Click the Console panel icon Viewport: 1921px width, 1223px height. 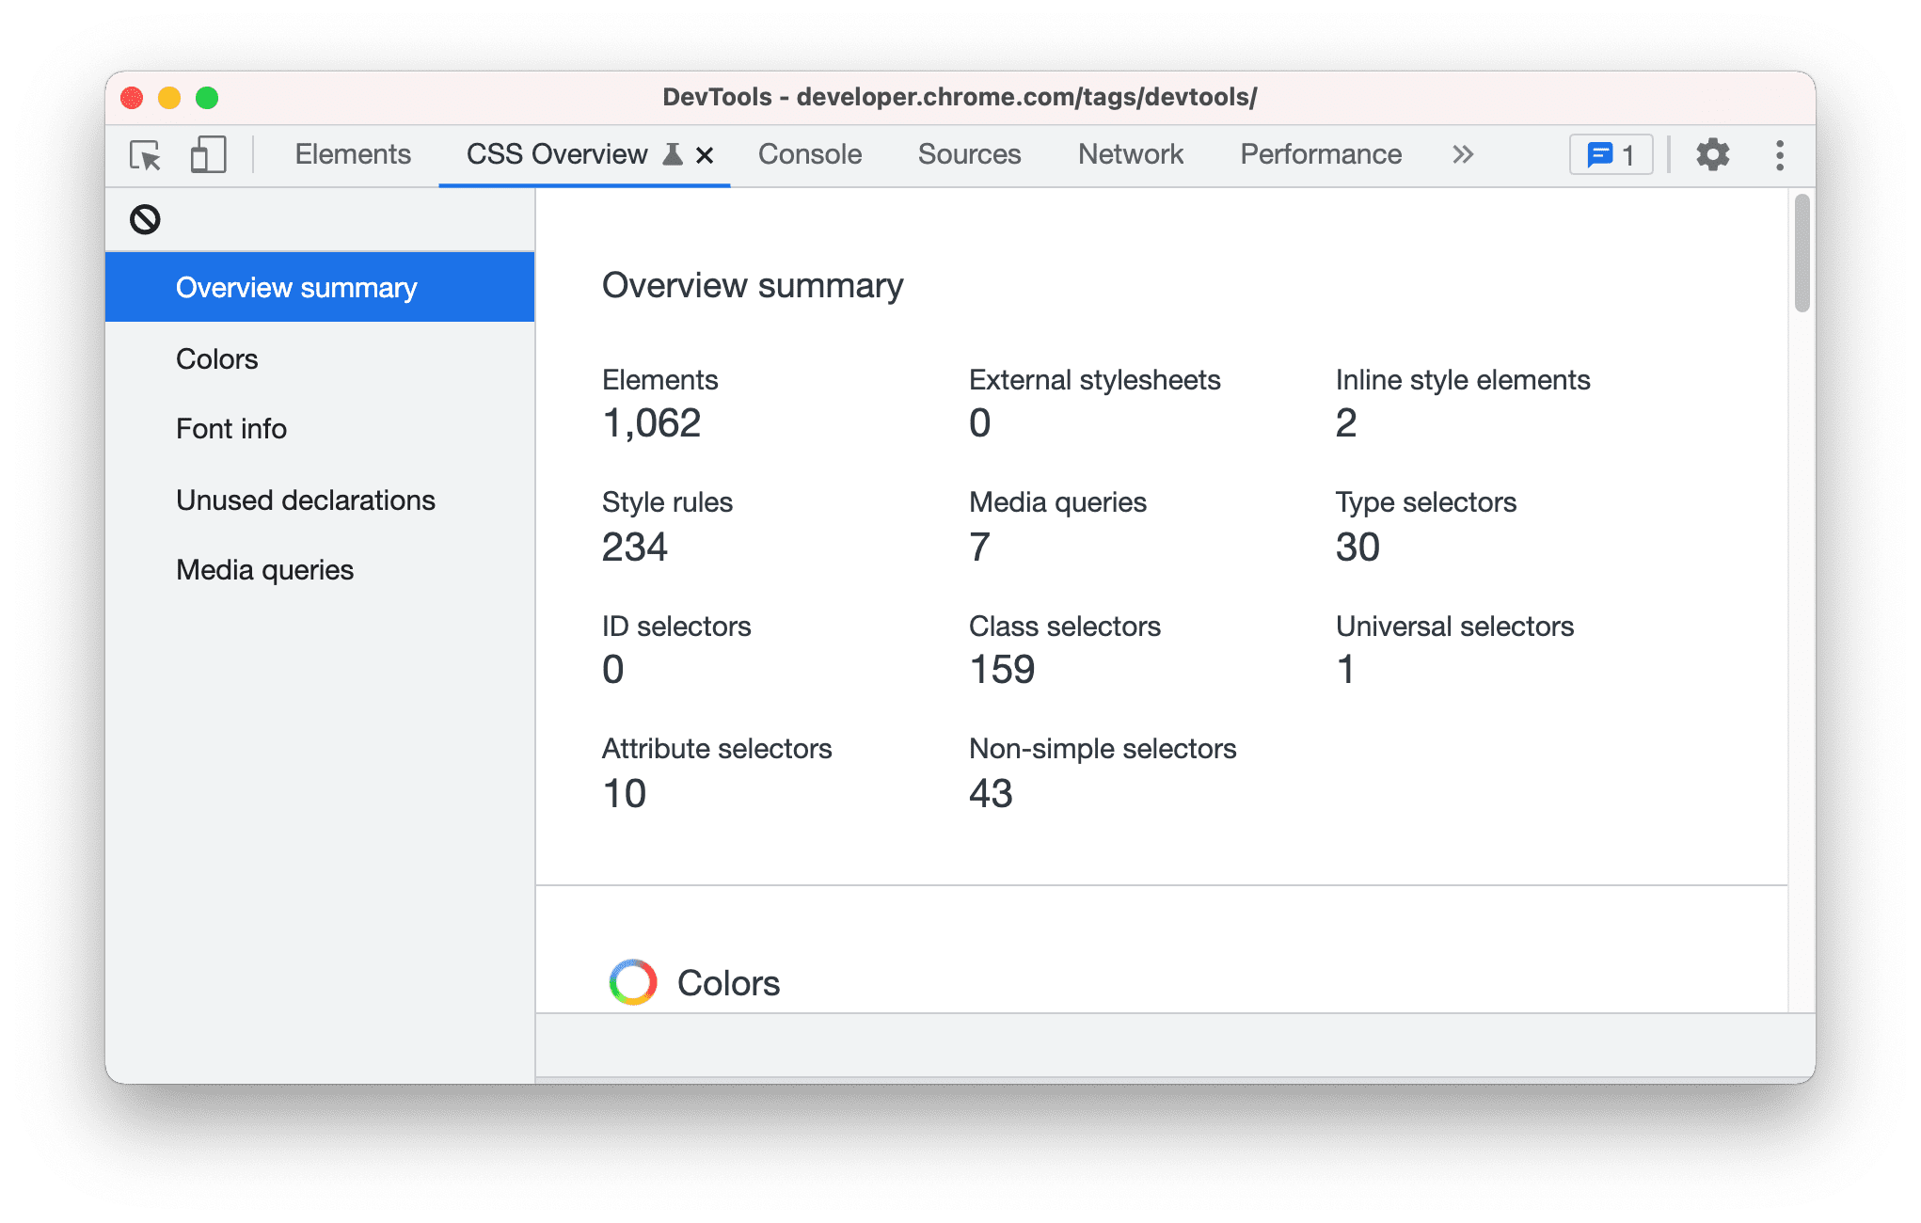809,155
